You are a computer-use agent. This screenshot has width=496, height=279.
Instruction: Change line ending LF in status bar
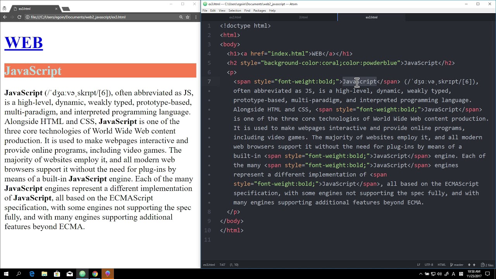418,265
